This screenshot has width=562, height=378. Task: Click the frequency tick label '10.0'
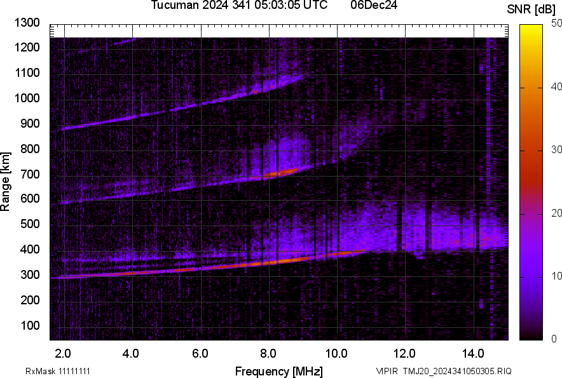pyautogui.click(x=336, y=354)
